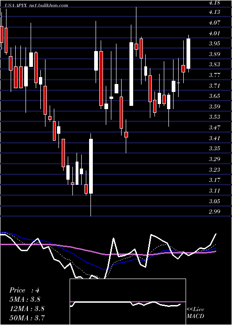232x325 pixels.
Task: Click the 4.01 price axis label
Action: tap(214, 33)
